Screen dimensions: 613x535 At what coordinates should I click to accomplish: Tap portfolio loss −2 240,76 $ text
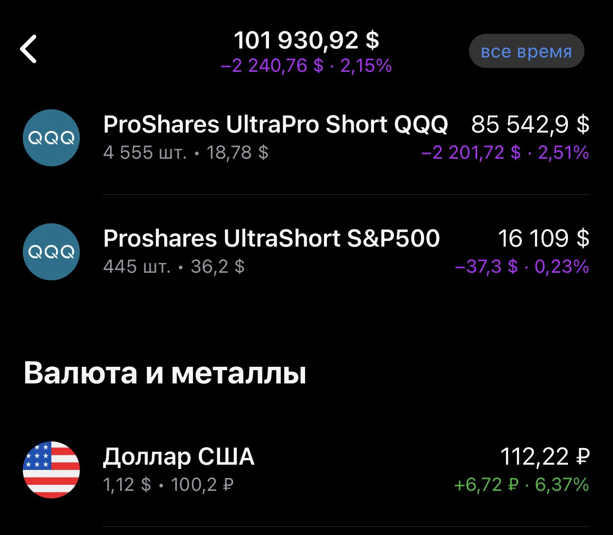coord(272,66)
